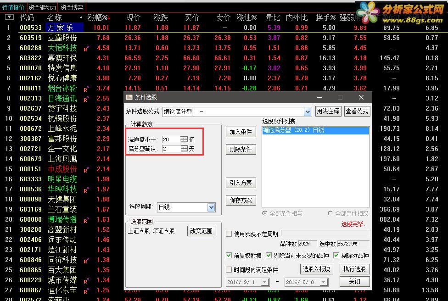This screenshot has height=301, width=448.
Task: Select stock row 002162 悦心健康
Action: tap(223, 78)
